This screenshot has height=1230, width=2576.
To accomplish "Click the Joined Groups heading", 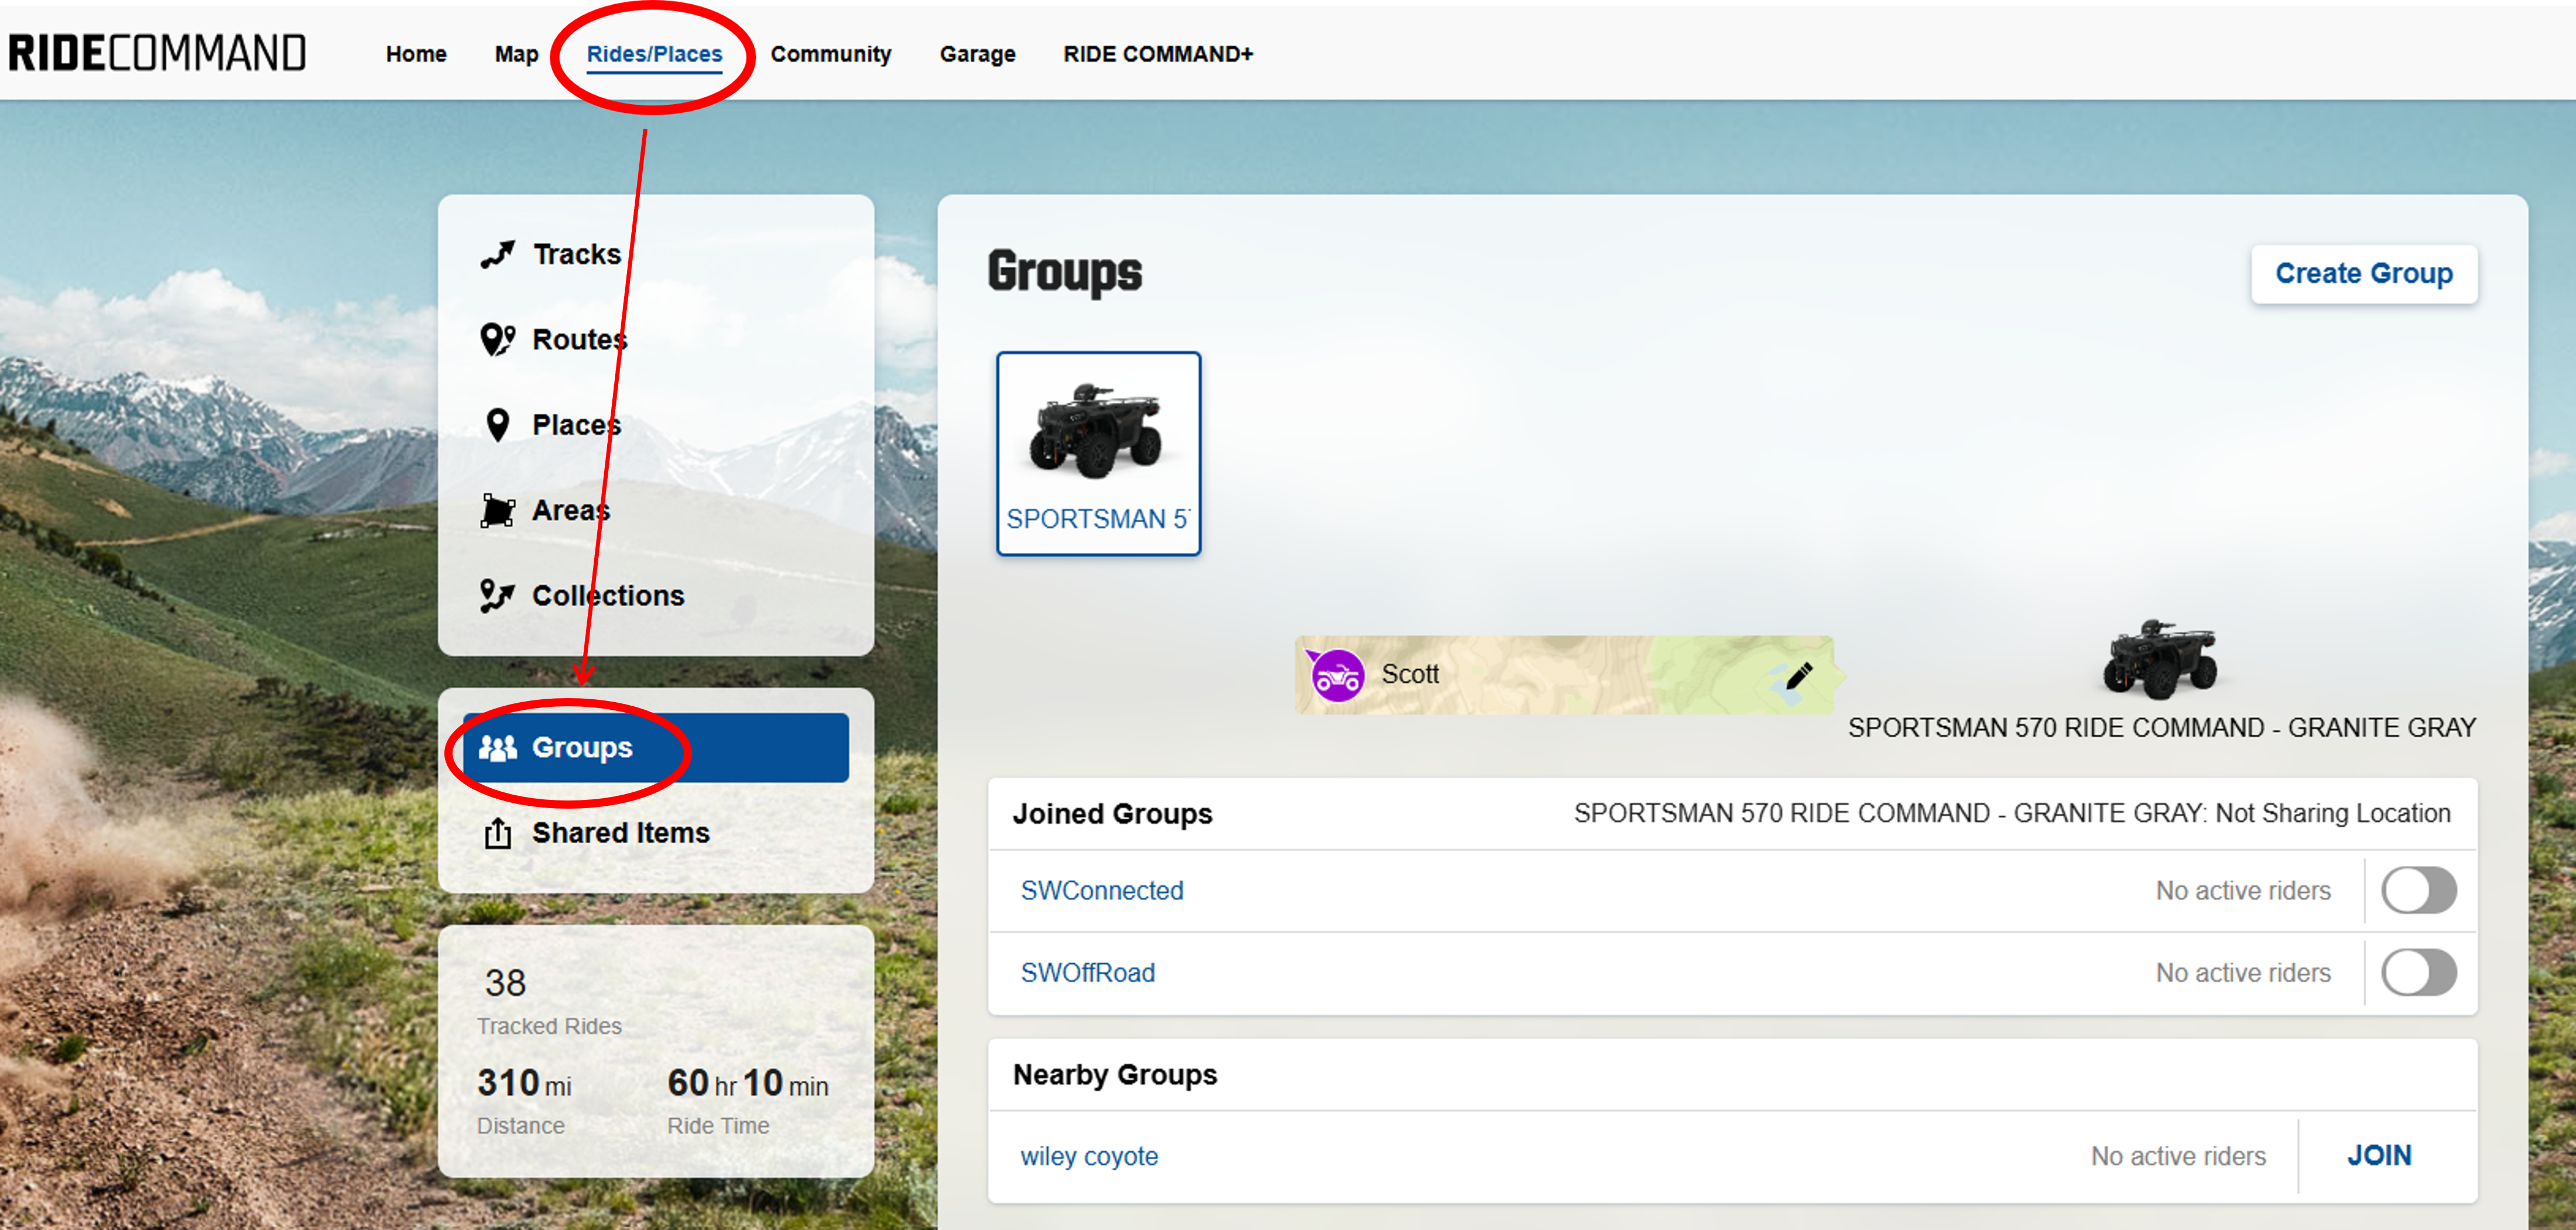I will [1112, 813].
